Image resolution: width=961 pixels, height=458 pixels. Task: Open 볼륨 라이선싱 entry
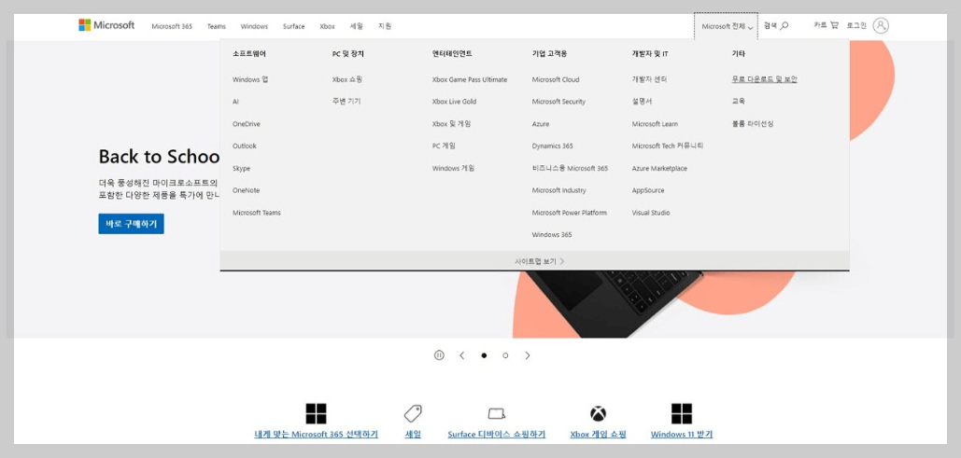[753, 124]
